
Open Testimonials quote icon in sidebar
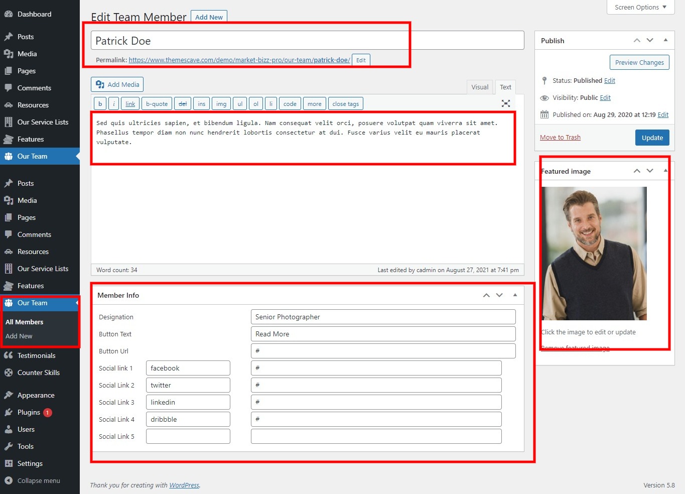pyautogui.click(x=9, y=355)
